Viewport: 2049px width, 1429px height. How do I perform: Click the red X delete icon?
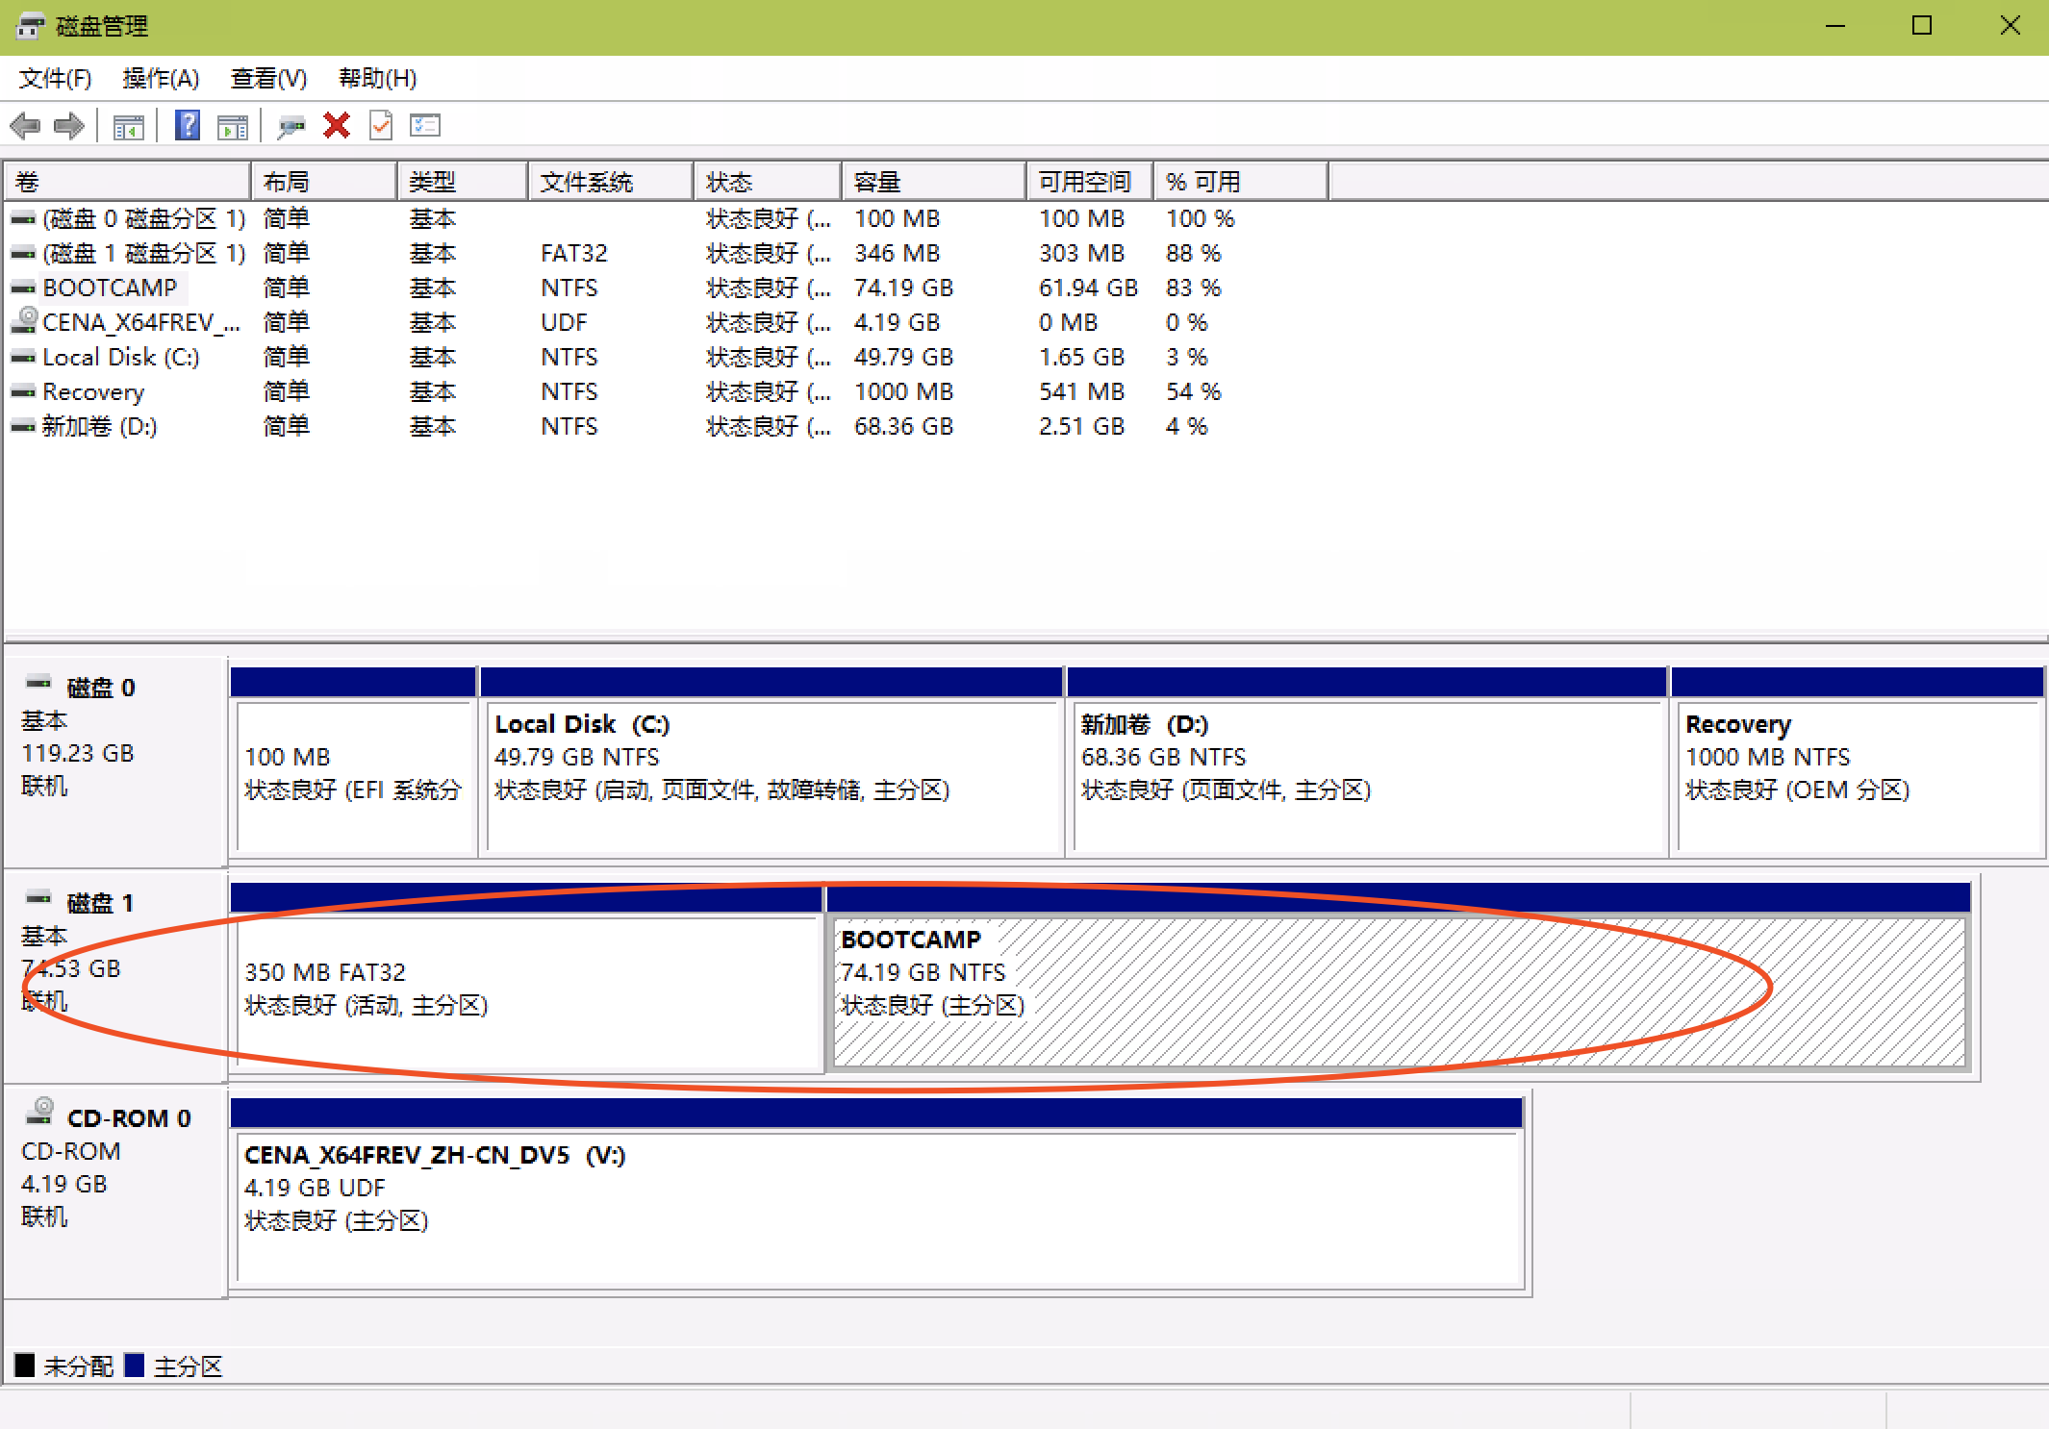[x=336, y=126]
